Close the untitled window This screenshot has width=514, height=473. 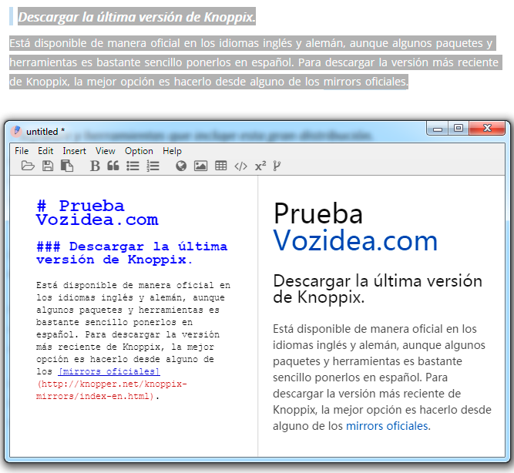487,128
